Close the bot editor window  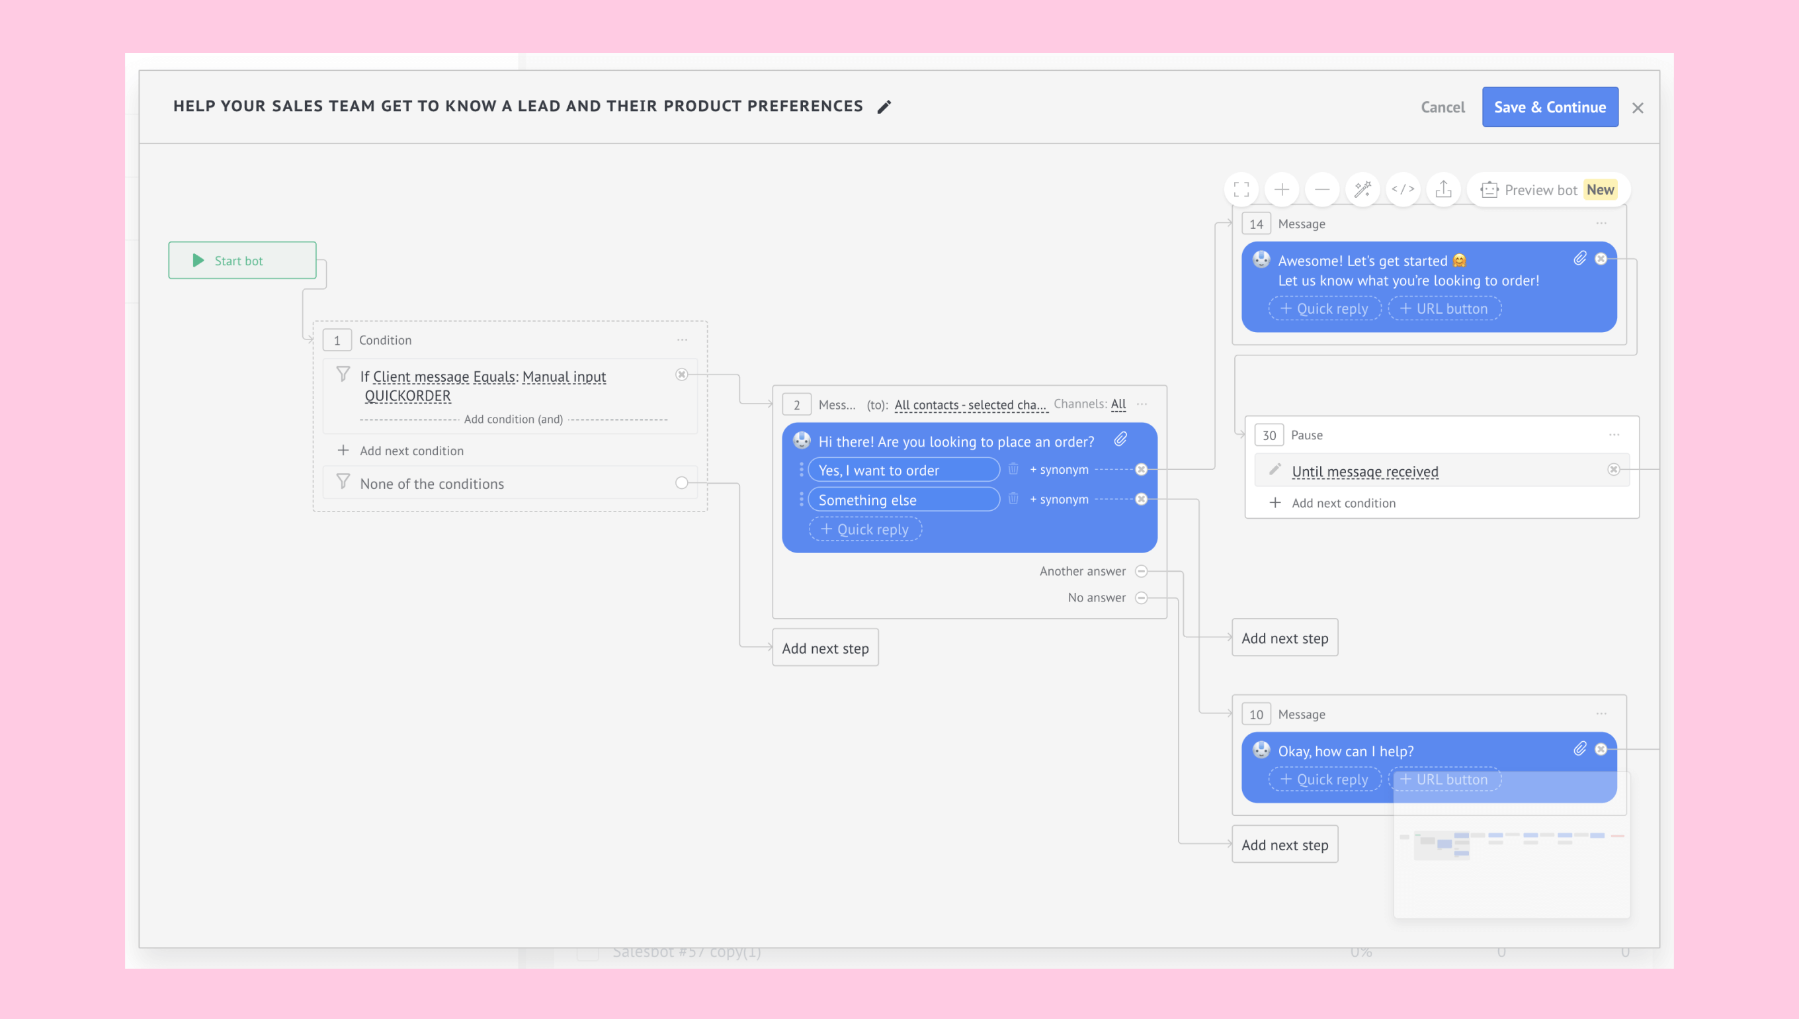1638,108
